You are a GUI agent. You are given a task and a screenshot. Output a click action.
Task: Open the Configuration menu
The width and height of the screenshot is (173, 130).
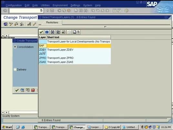point(14,5)
